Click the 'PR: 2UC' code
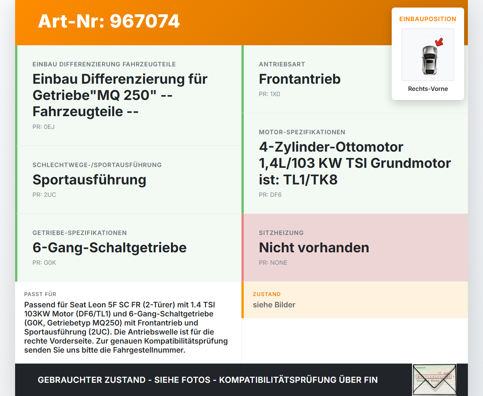 (44, 195)
